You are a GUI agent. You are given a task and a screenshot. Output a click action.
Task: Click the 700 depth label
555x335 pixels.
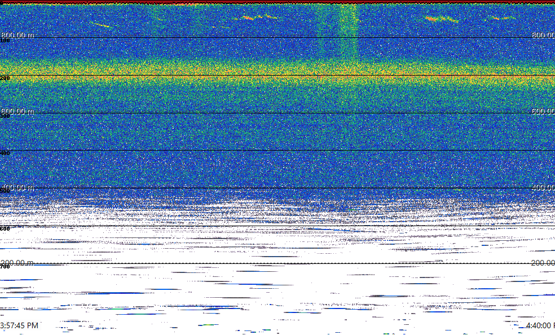[5, 267]
